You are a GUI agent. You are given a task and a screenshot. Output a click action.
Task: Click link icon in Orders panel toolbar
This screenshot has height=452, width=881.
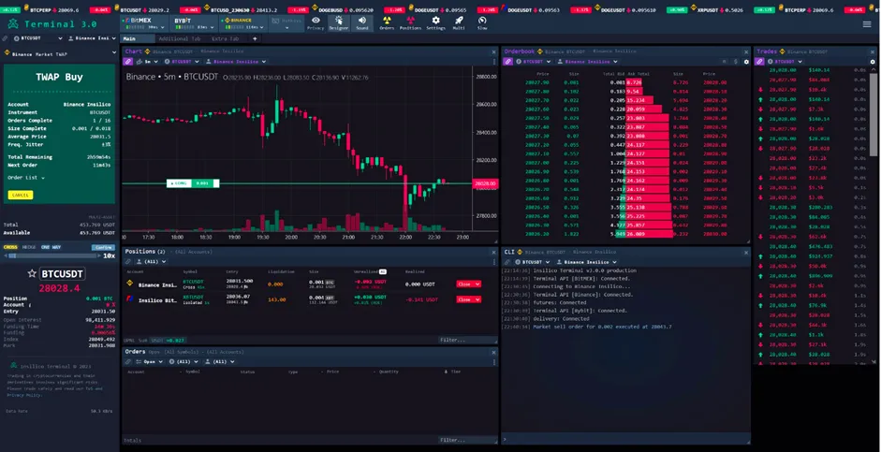tap(128, 361)
